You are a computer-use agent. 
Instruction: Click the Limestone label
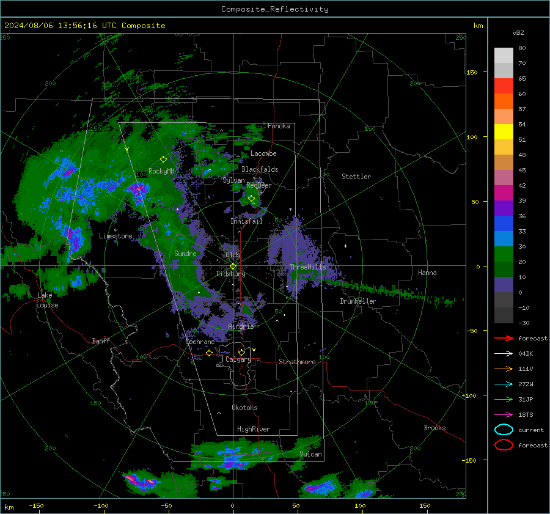[x=116, y=236]
